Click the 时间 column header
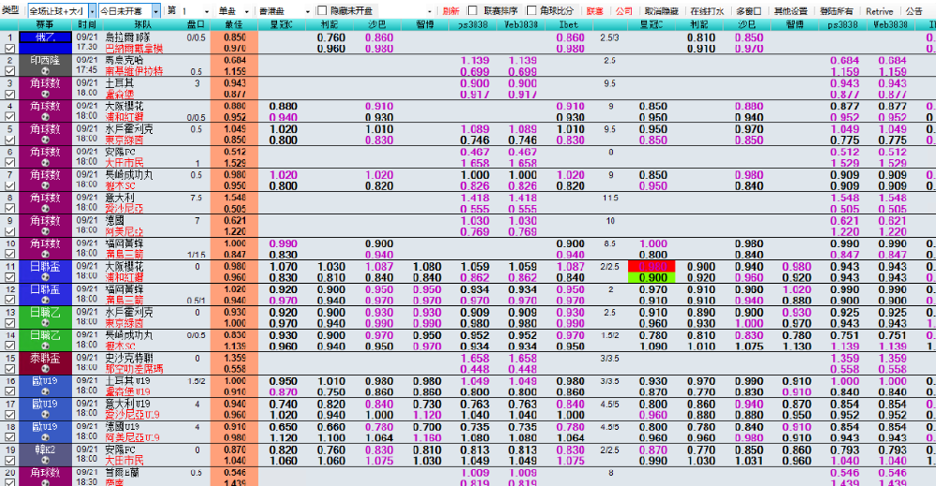The image size is (936, 486). tap(86, 24)
